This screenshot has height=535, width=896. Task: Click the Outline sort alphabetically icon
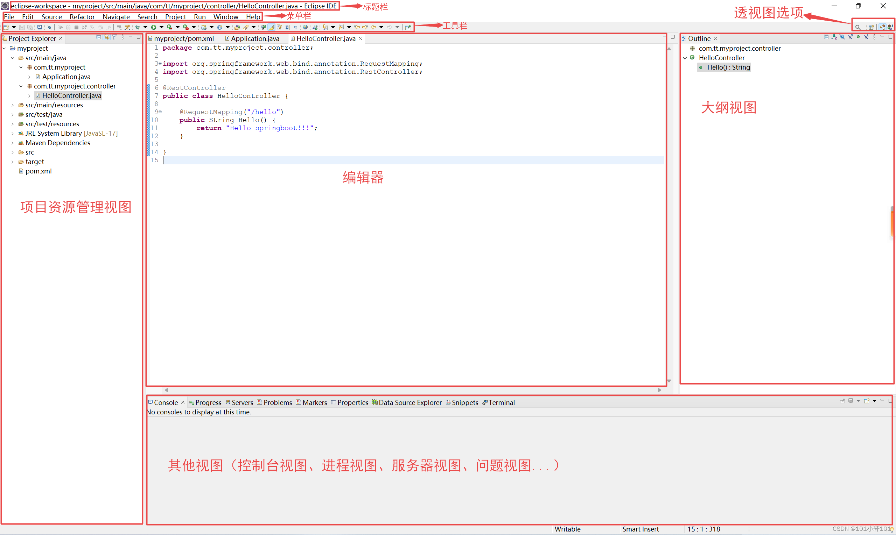834,37
